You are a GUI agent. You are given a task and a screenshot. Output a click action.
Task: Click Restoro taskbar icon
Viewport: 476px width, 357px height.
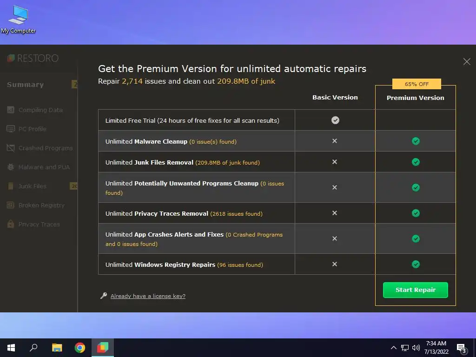click(103, 348)
